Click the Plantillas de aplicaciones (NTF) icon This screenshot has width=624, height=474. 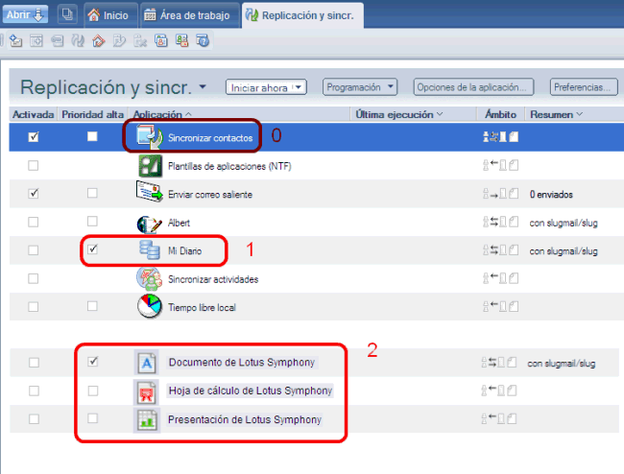150,165
